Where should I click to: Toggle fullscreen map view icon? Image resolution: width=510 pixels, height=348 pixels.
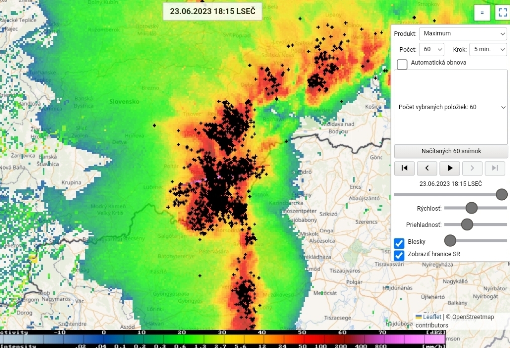click(502, 13)
